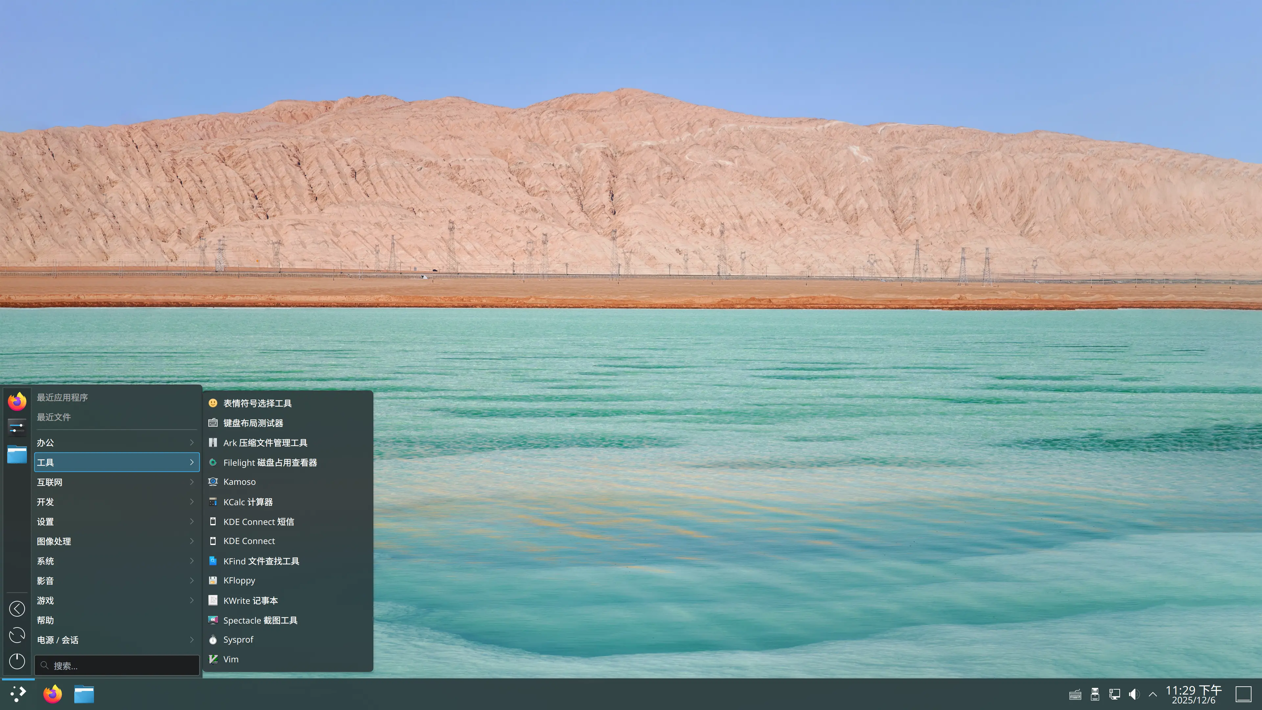Expand hidden system tray icons chevron
Viewport: 1262px width, 710px height.
pyautogui.click(x=1153, y=694)
